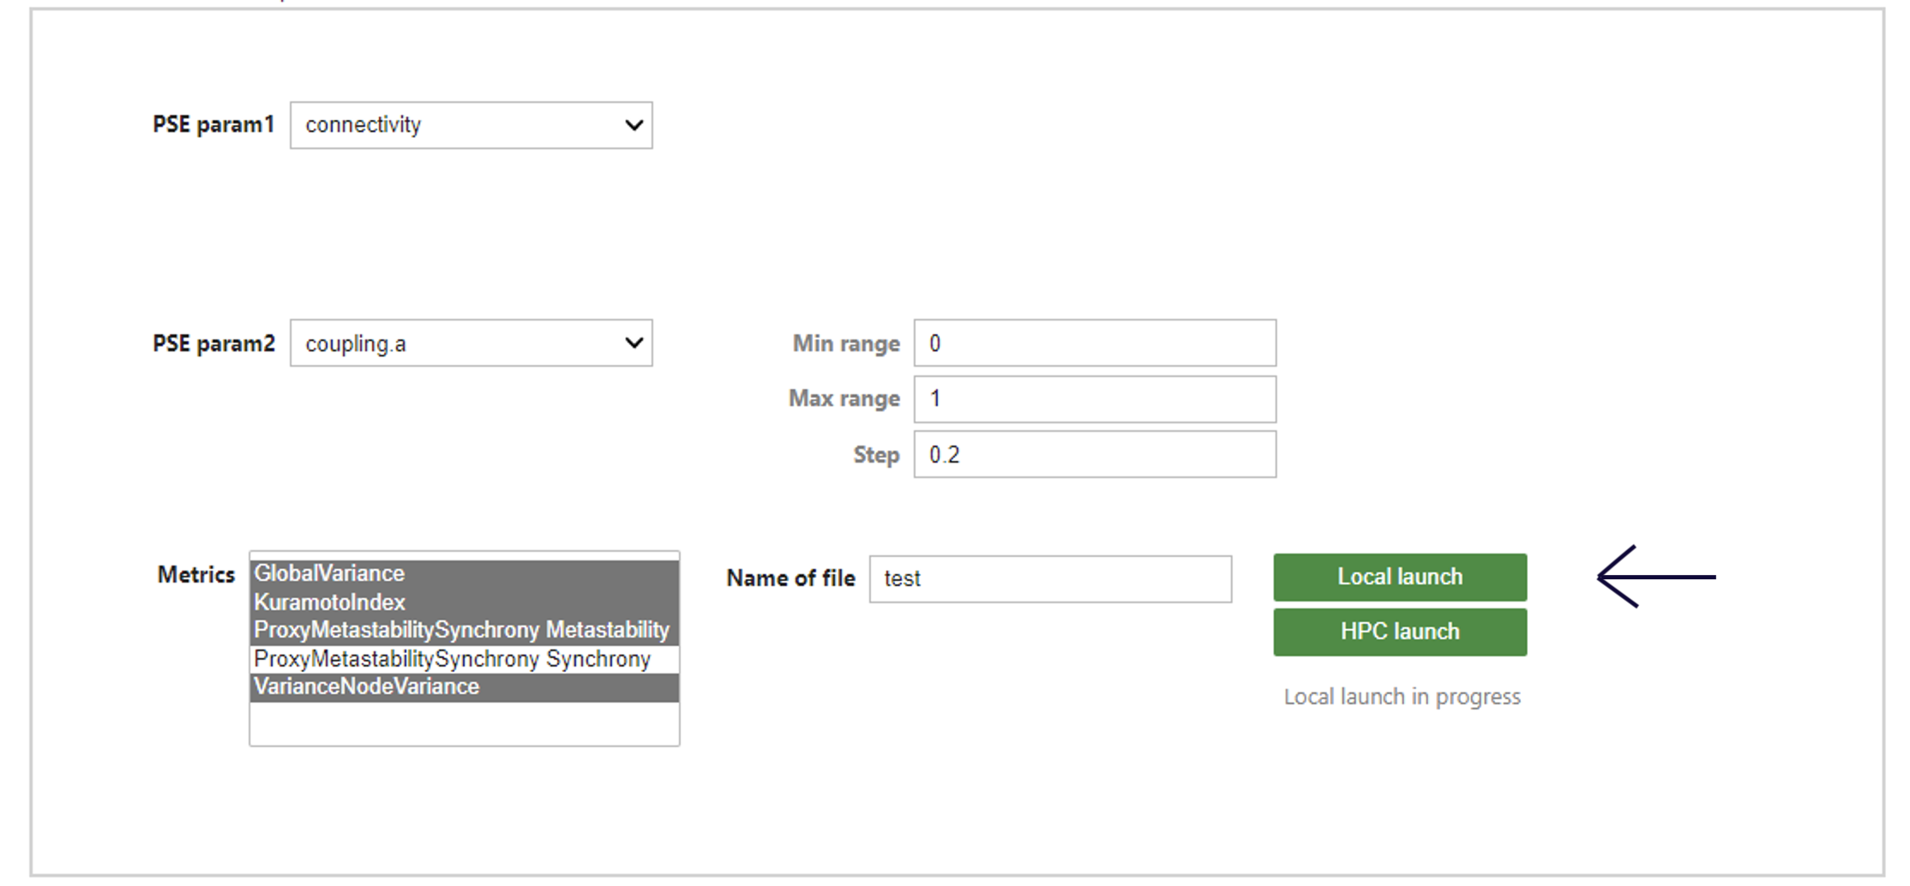The width and height of the screenshot is (1910, 886).
Task: Click the Name of file text field
Action: (x=1049, y=579)
